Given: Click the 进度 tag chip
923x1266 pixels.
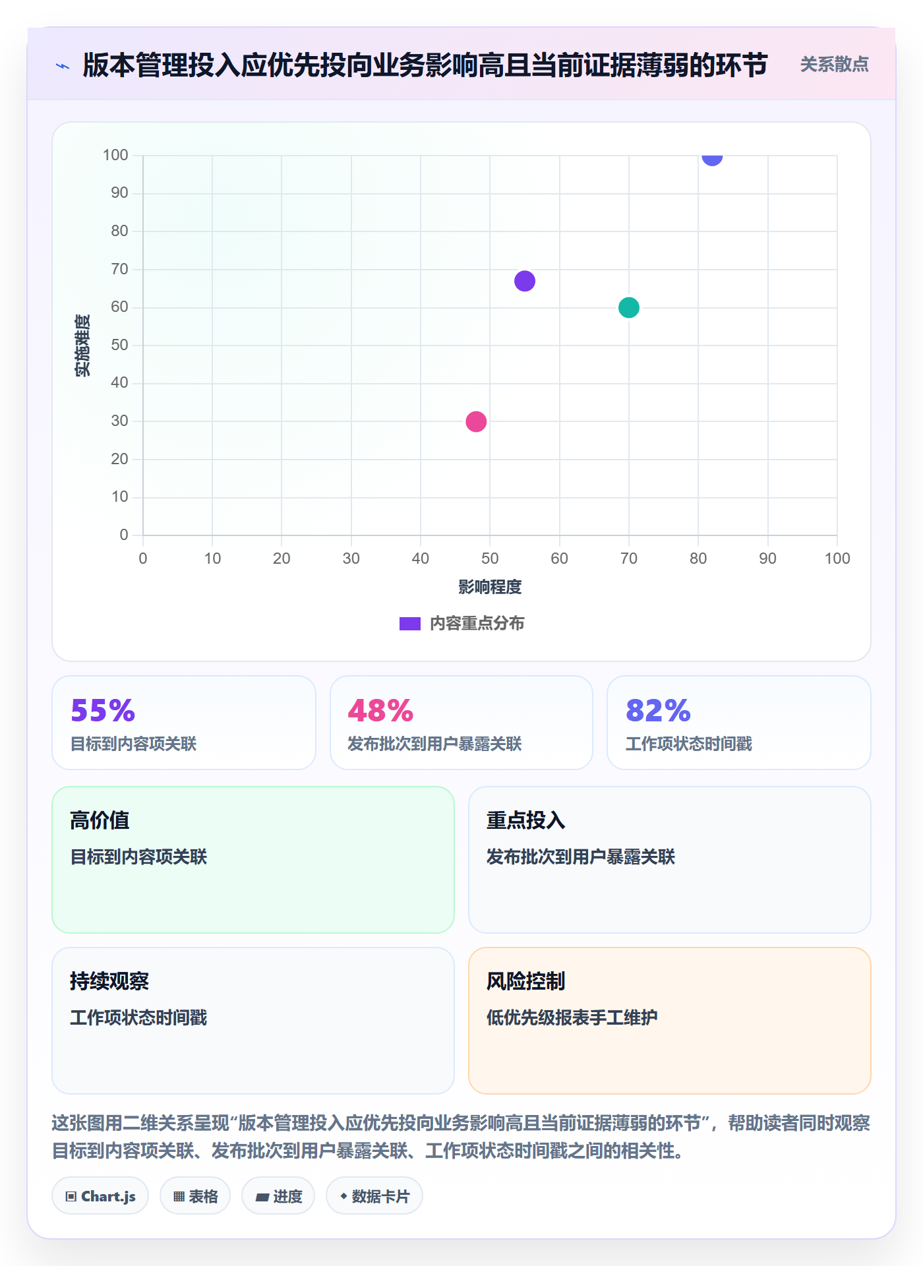Looking at the screenshot, I should click(x=278, y=1195).
